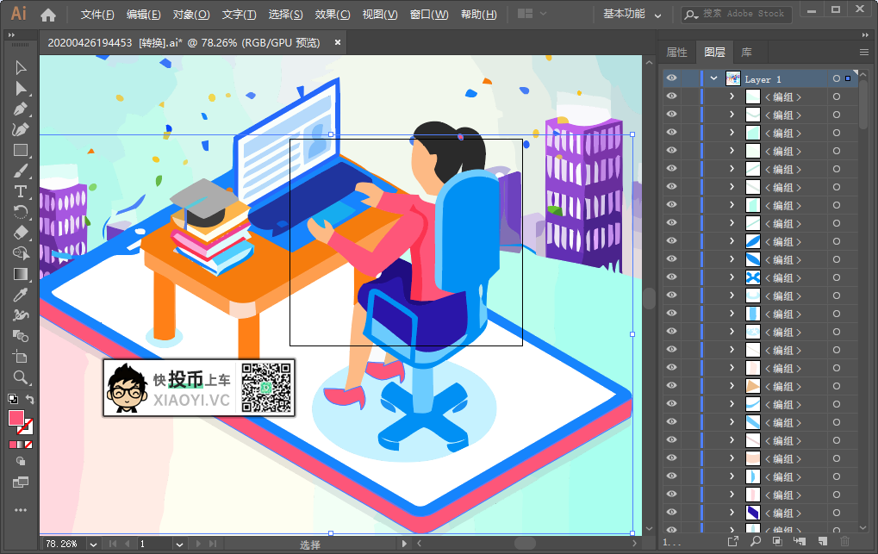
Task: Click the Home icon in top bar
Action: [x=48, y=15]
